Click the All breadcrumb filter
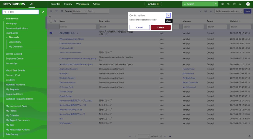Image resolution: width=253 pixels, height=140 pixels. click(x=50, y=17)
